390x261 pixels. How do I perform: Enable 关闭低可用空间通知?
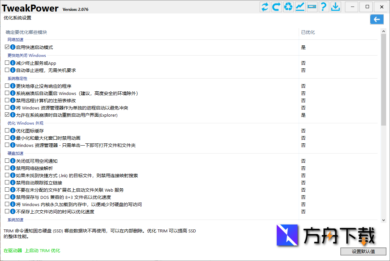click(7, 161)
